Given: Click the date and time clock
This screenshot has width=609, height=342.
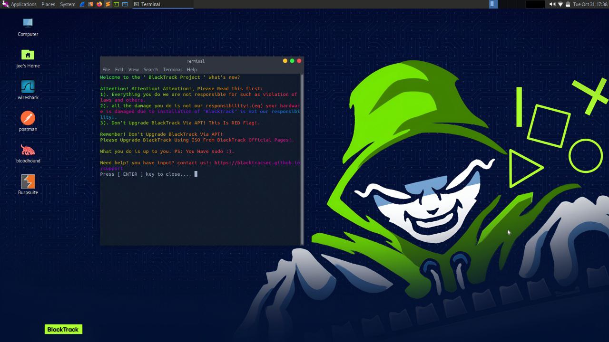Looking at the screenshot, I should click(590, 4).
